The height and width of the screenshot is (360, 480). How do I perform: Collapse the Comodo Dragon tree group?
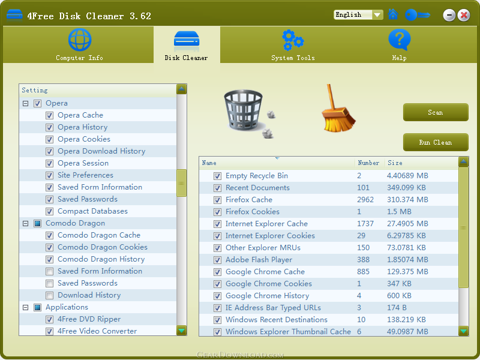[25, 223]
